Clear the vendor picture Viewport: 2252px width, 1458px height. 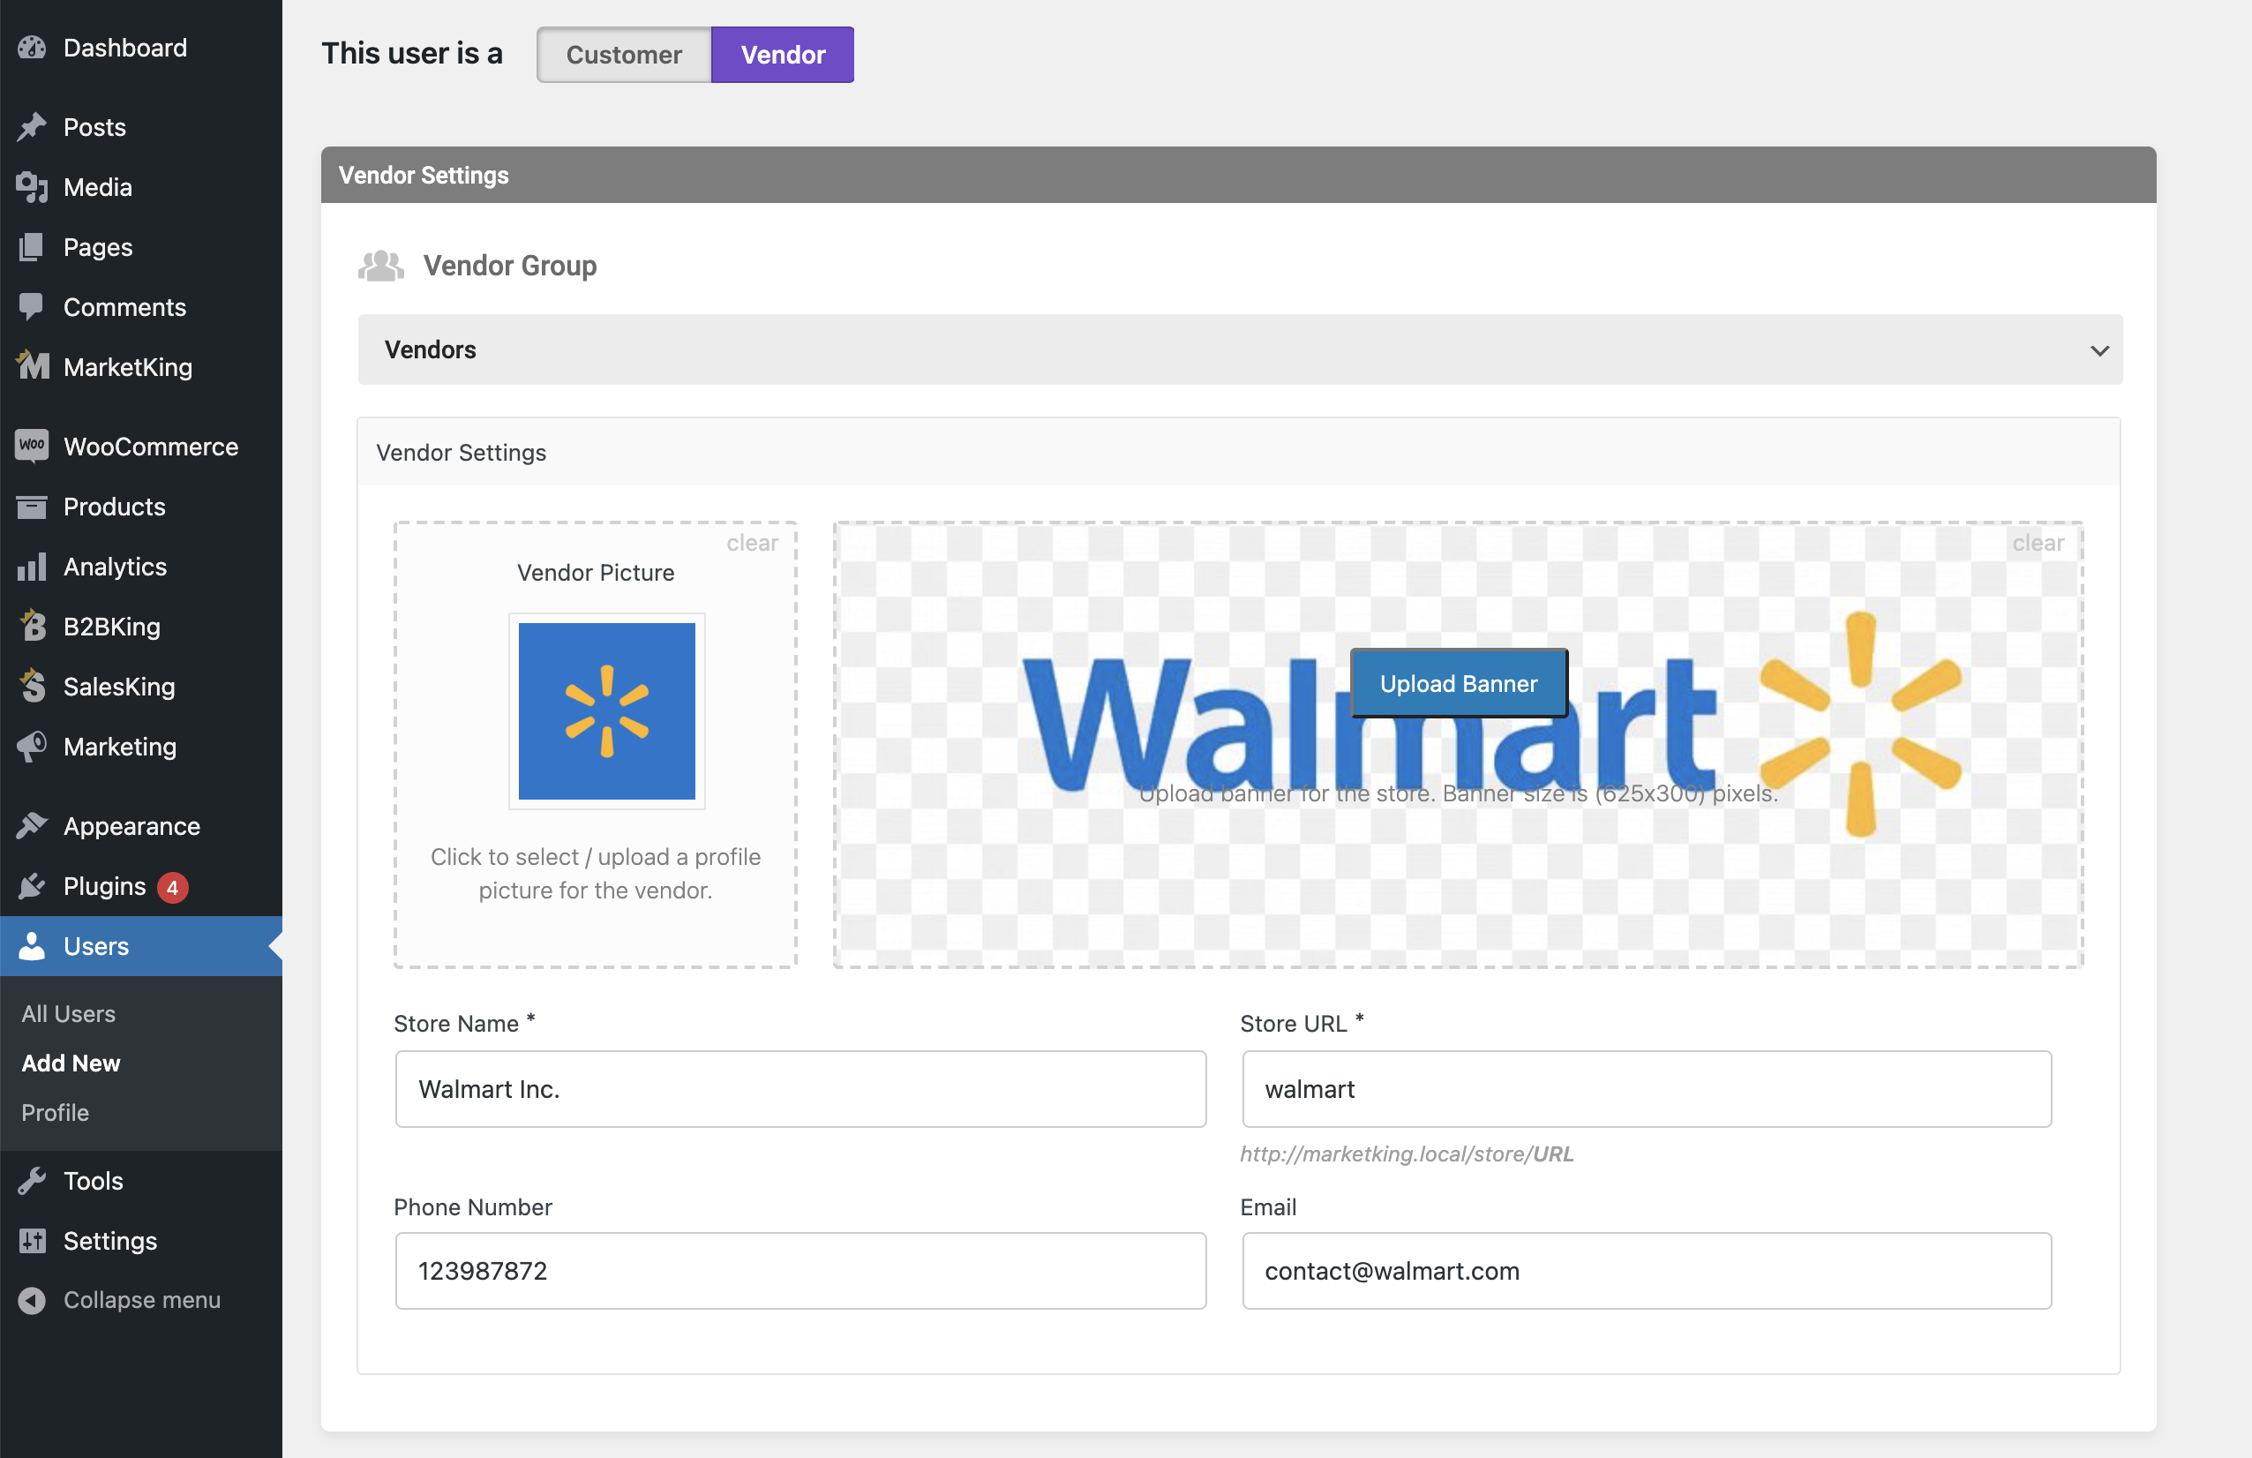(x=752, y=543)
